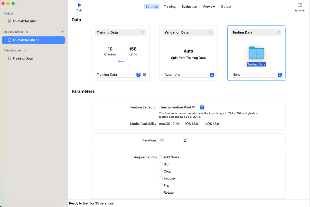Toggle the Flip augmentation checkbox

[161, 185]
